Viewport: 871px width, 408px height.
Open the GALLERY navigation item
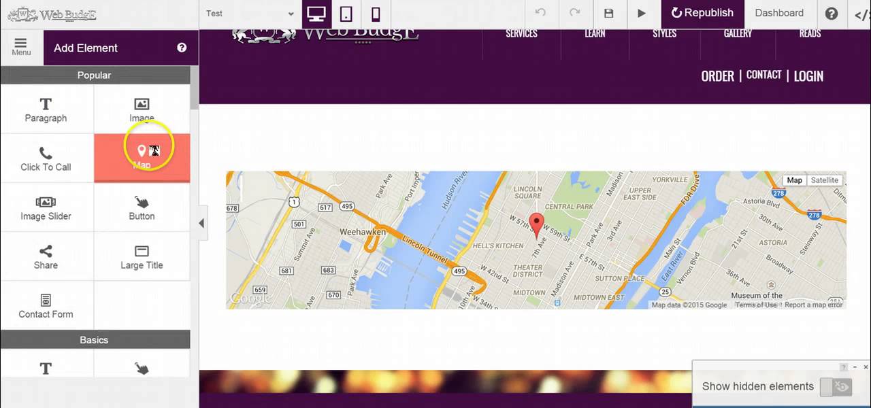[738, 33]
